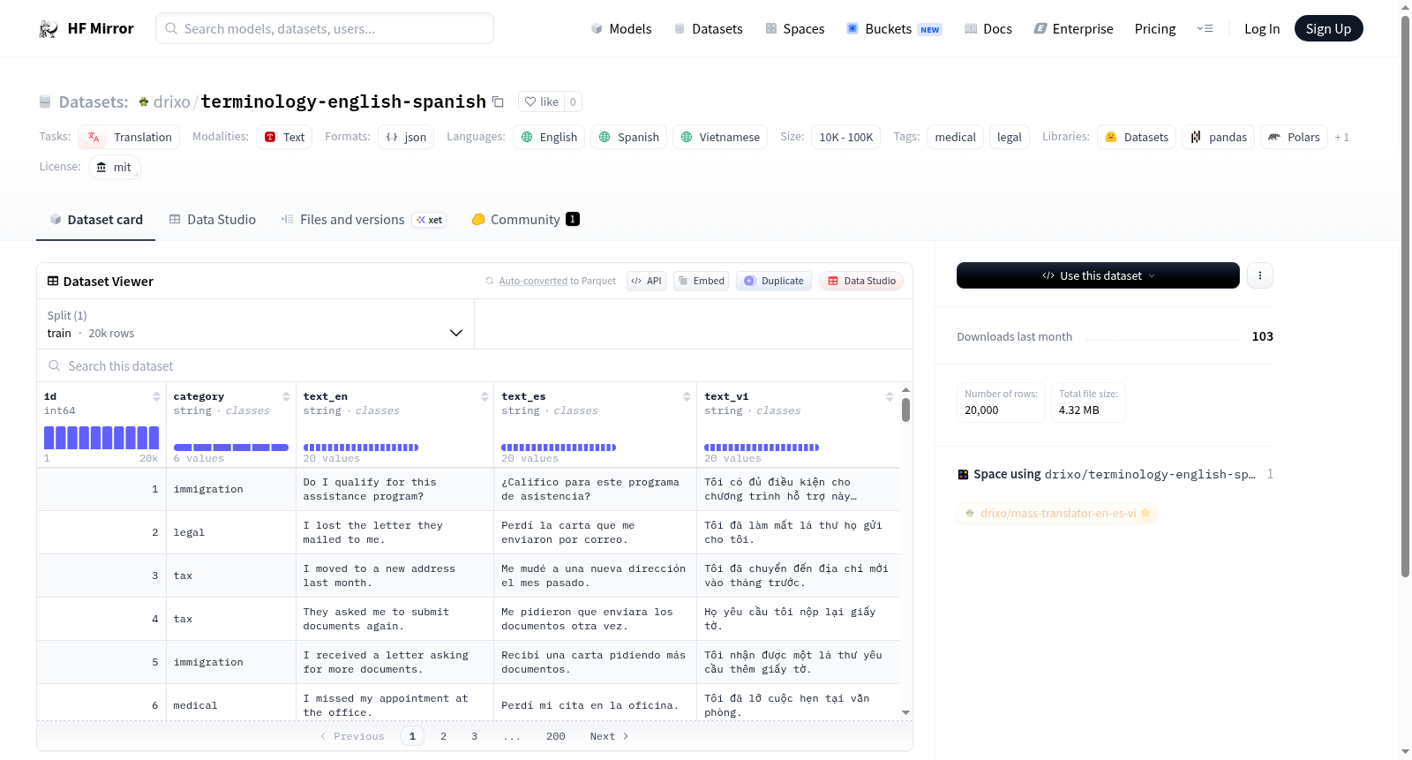
Task: Click the Translation task tag
Action: coord(129,137)
